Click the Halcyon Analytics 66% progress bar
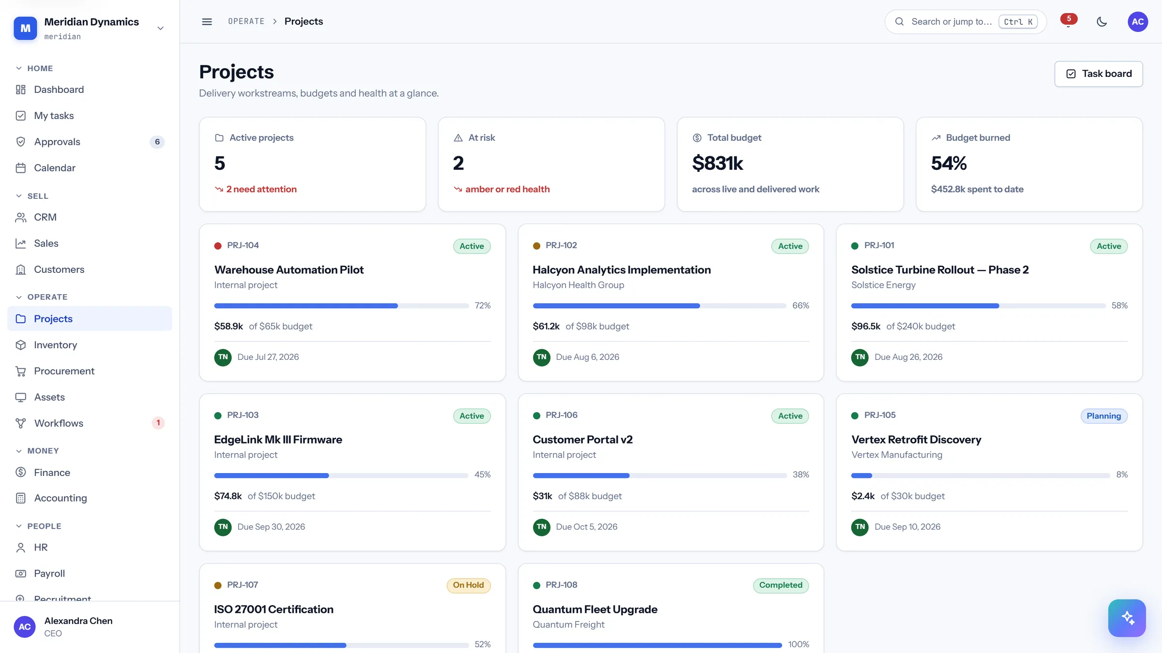This screenshot has width=1162, height=653. [x=659, y=306]
